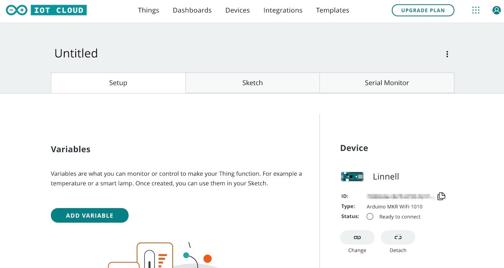Click the Ready to connect status text
This screenshot has width=504, height=268.
click(x=400, y=217)
